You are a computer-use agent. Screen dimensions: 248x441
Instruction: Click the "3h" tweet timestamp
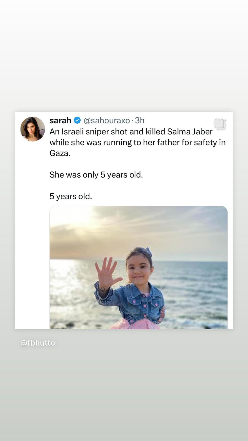pos(140,120)
